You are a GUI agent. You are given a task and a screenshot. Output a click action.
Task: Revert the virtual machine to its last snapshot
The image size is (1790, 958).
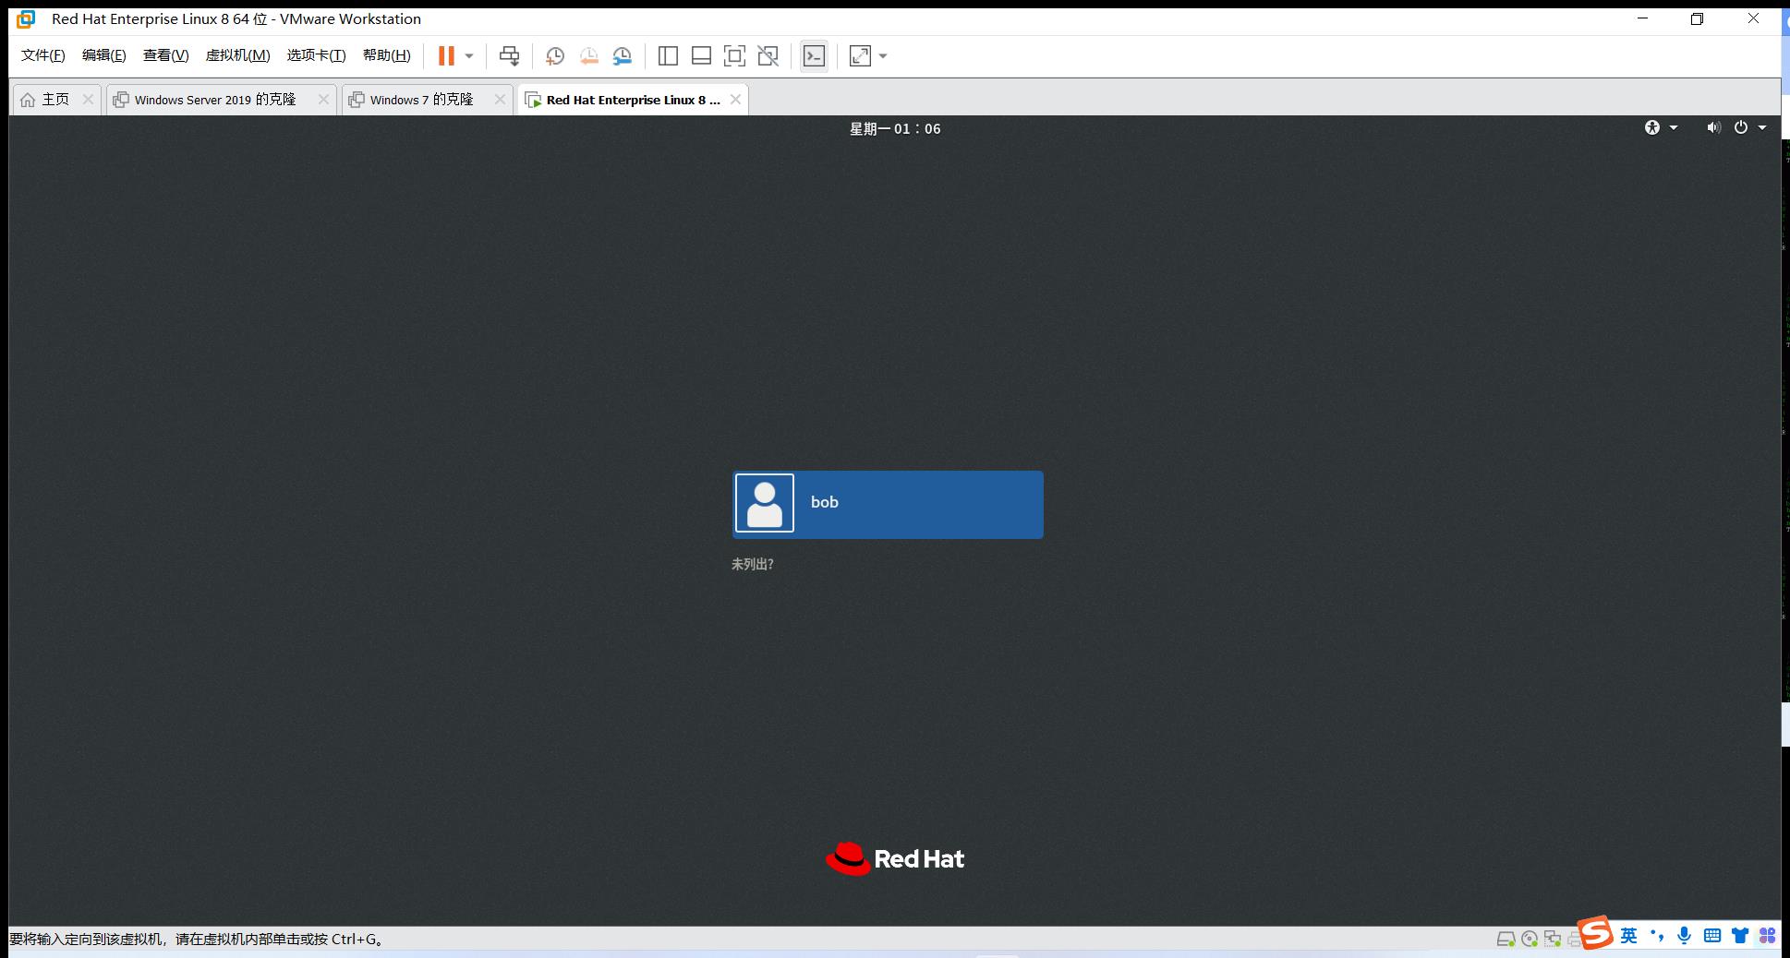pyautogui.click(x=588, y=56)
